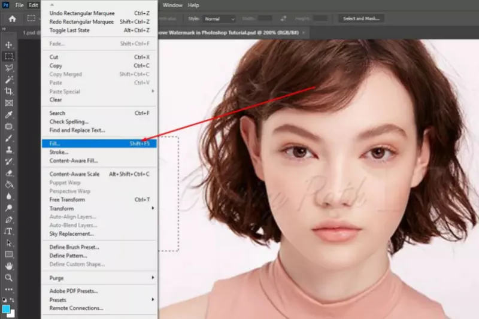Choose Clear from the Edit menu
The height and width of the screenshot is (319, 479).
click(x=99, y=100)
